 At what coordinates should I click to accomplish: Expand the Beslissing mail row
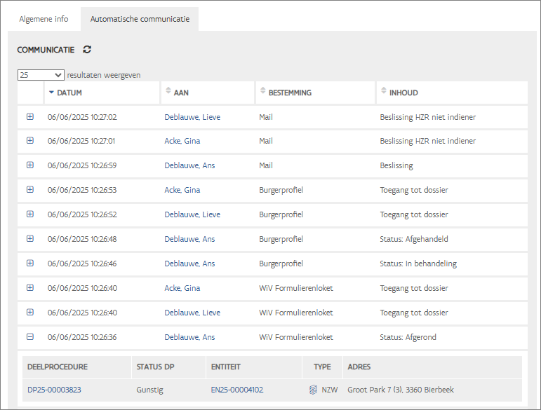[x=29, y=165]
